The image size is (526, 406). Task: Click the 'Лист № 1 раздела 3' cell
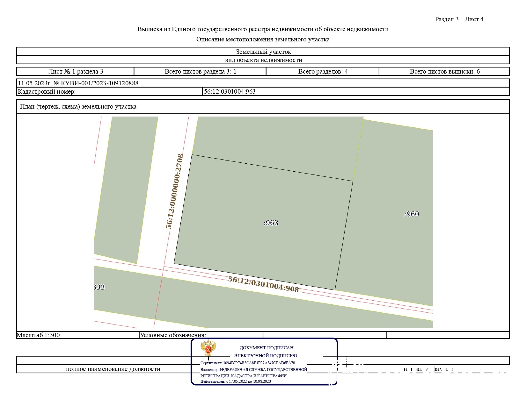[x=76, y=71]
